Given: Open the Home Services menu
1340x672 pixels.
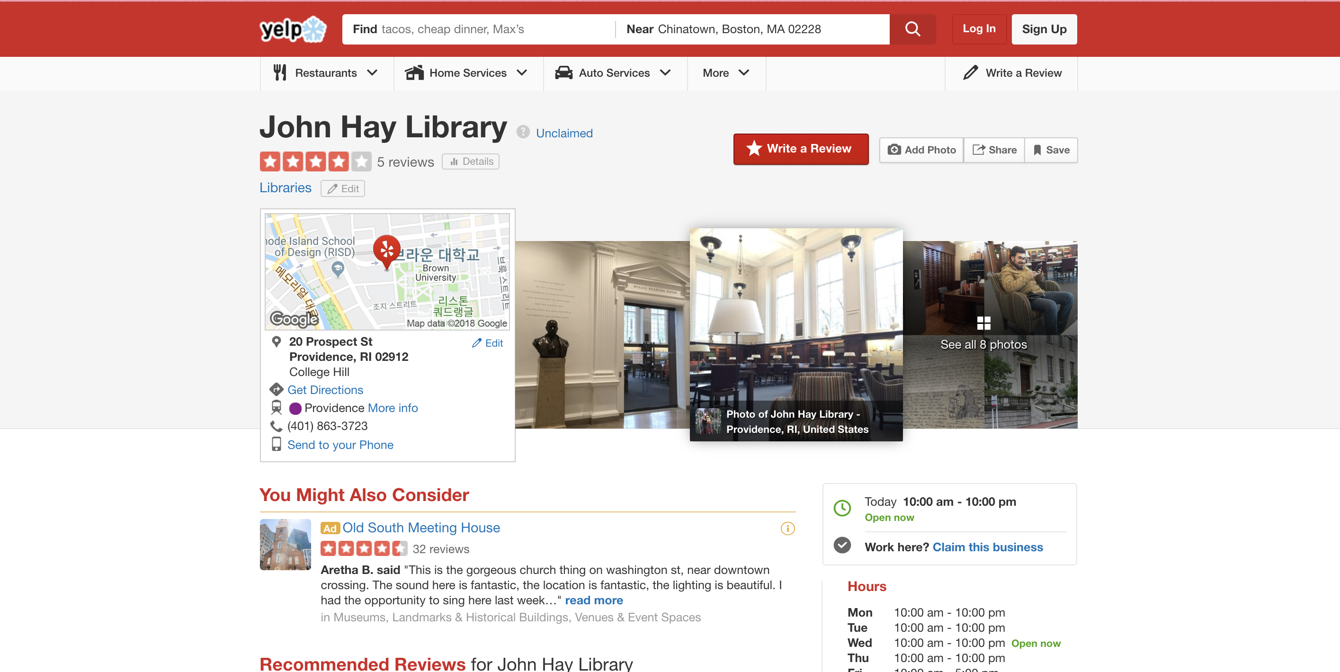Looking at the screenshot, I should (x=468, y=73).
